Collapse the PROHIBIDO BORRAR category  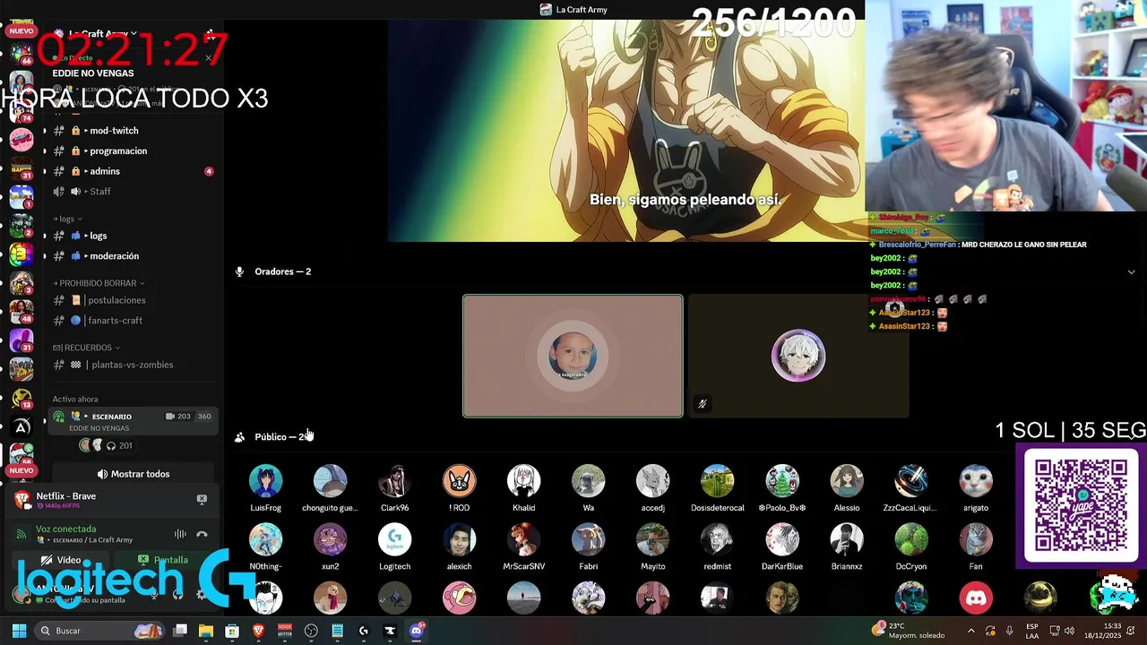click(x=98, y=283)
